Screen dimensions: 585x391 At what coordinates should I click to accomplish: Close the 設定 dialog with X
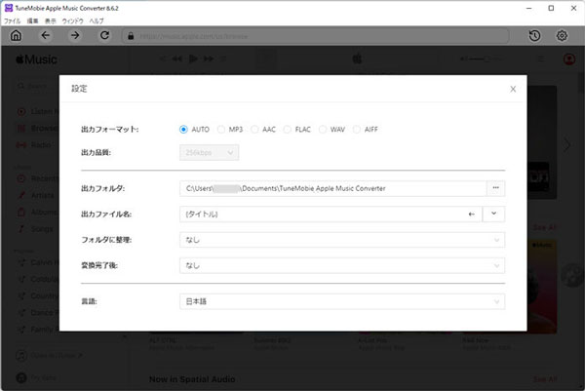click(513, 89)
